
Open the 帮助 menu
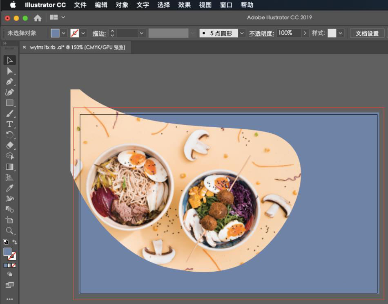coord(247,5)
